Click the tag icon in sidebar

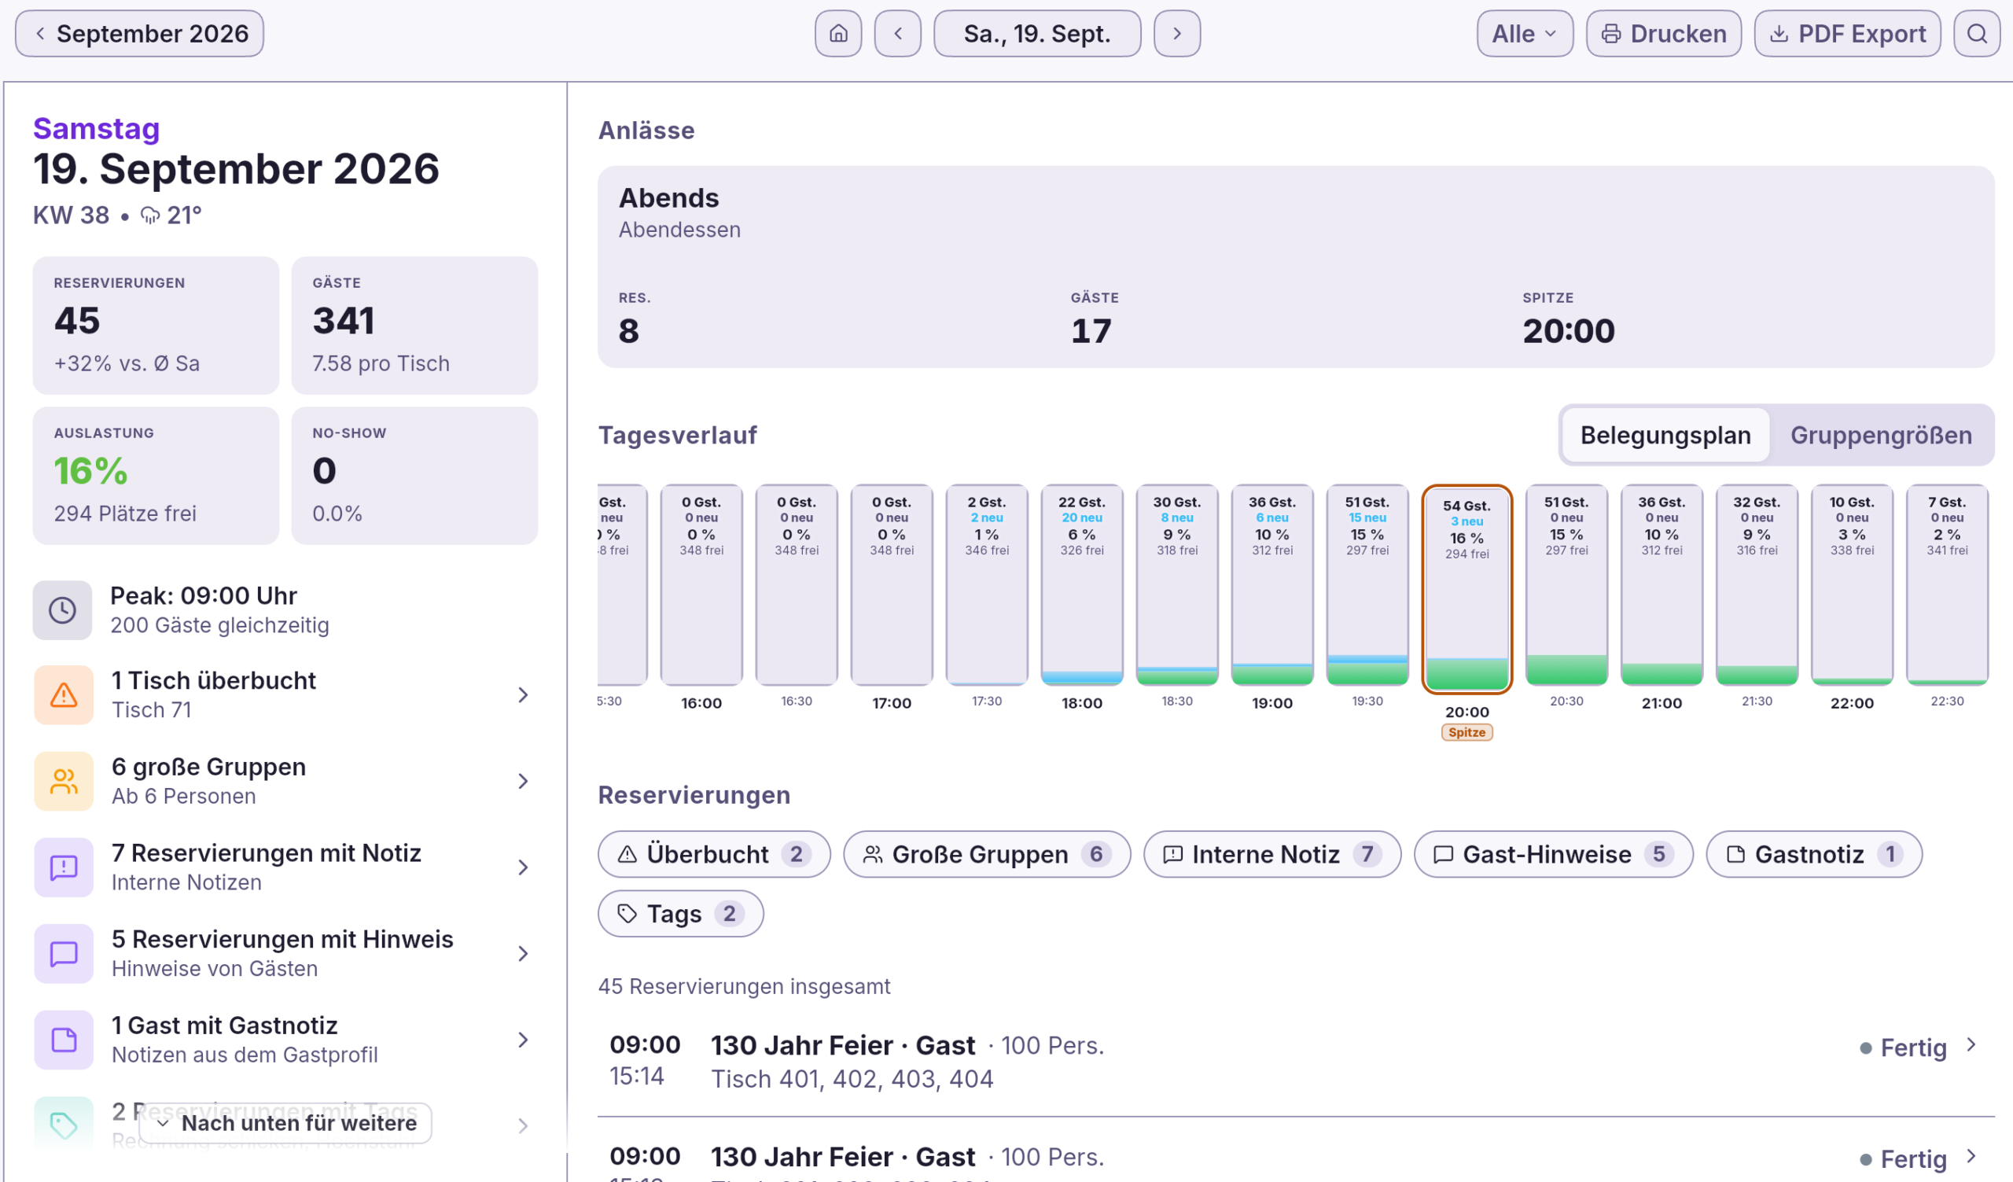(64, 1125)
